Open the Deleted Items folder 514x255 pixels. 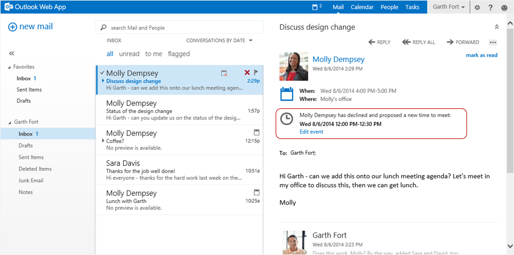click(x=35, y=169)
